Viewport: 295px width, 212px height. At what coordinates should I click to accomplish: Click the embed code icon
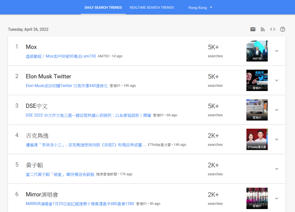[273, 29]
